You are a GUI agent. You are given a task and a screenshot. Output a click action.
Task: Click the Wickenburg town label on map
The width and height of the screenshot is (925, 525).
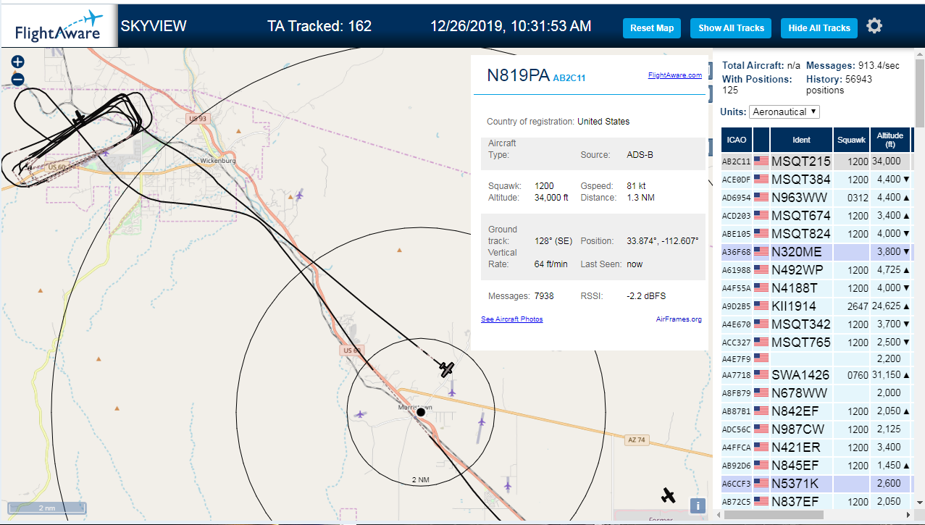(218, 161)
